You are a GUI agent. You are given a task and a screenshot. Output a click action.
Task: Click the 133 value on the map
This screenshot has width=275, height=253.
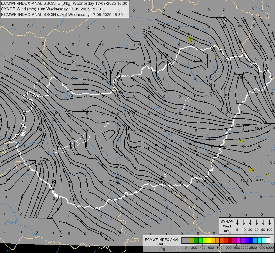(x=27, y=60)
